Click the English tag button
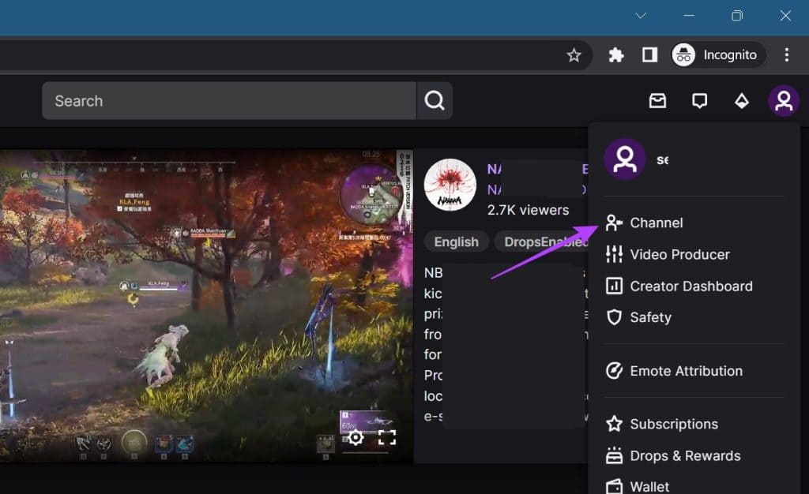This screenshot has height=494, width=809. pos(457,242)
